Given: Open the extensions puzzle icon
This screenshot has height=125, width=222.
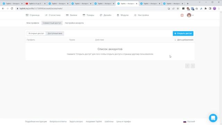Looking at the screenshot, I should point(206,8).
